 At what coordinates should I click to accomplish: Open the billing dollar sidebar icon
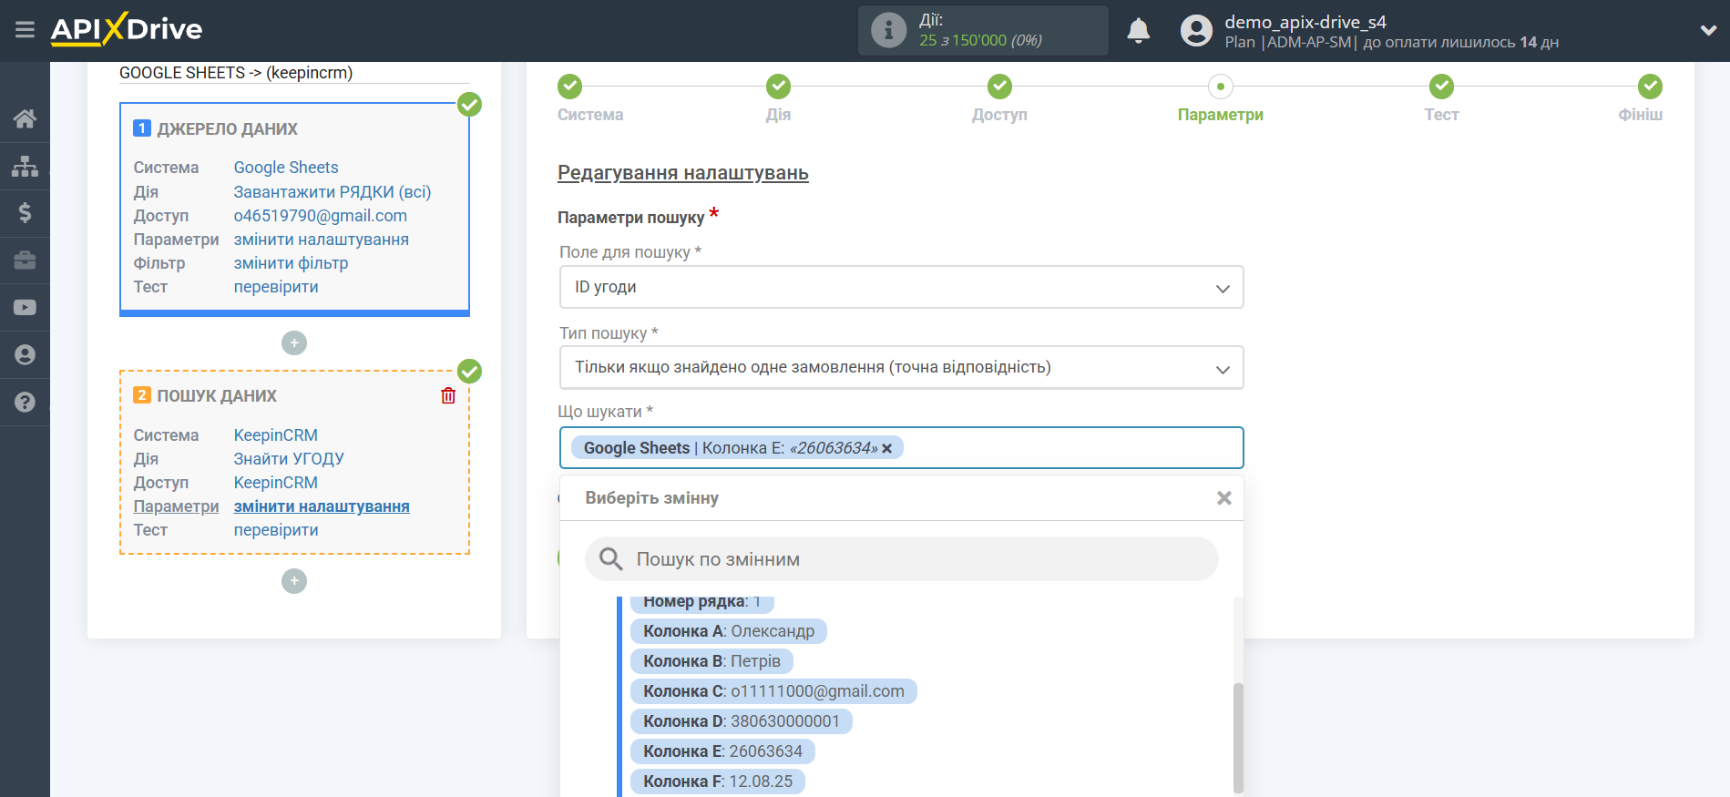25,213
